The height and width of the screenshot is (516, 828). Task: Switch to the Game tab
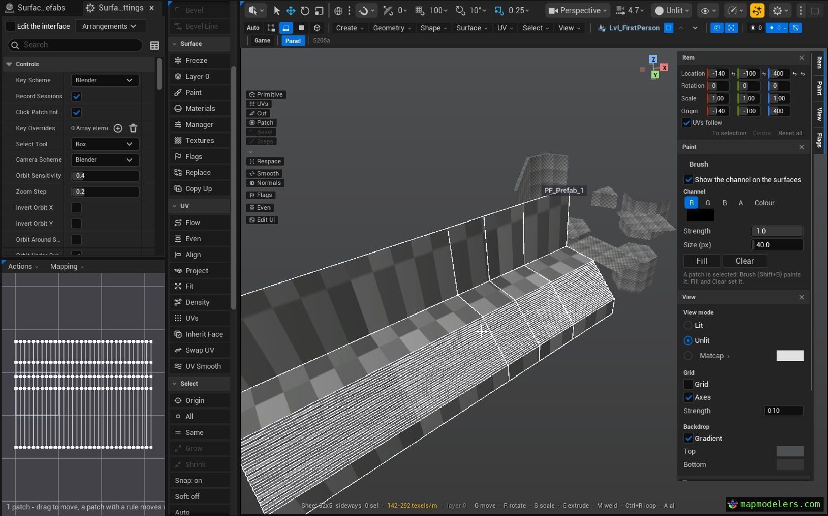[262, 40]
